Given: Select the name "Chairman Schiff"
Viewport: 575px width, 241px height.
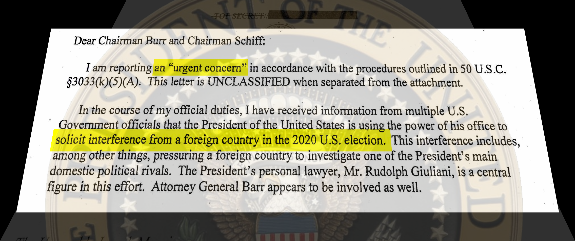Looking at the screenshot, I should point(226,41).
